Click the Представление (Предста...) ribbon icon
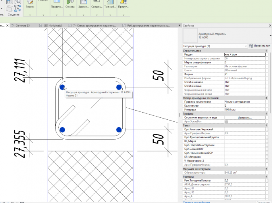Image resolution: width=272 pixels, height=203 pixels. 57,2
